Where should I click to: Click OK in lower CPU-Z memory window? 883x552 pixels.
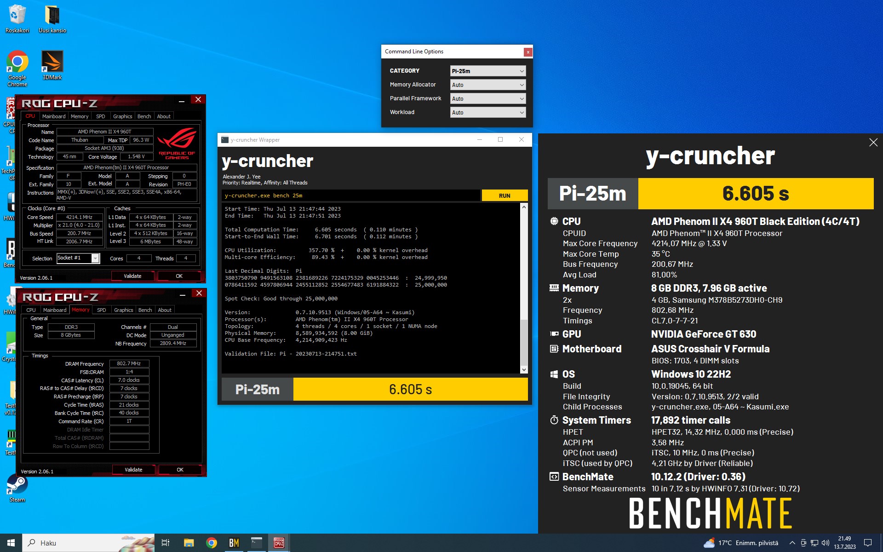click(180, 470)
